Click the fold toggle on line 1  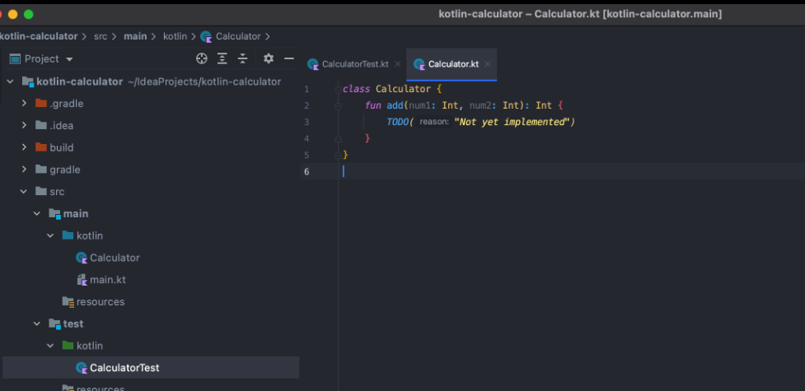338,89
